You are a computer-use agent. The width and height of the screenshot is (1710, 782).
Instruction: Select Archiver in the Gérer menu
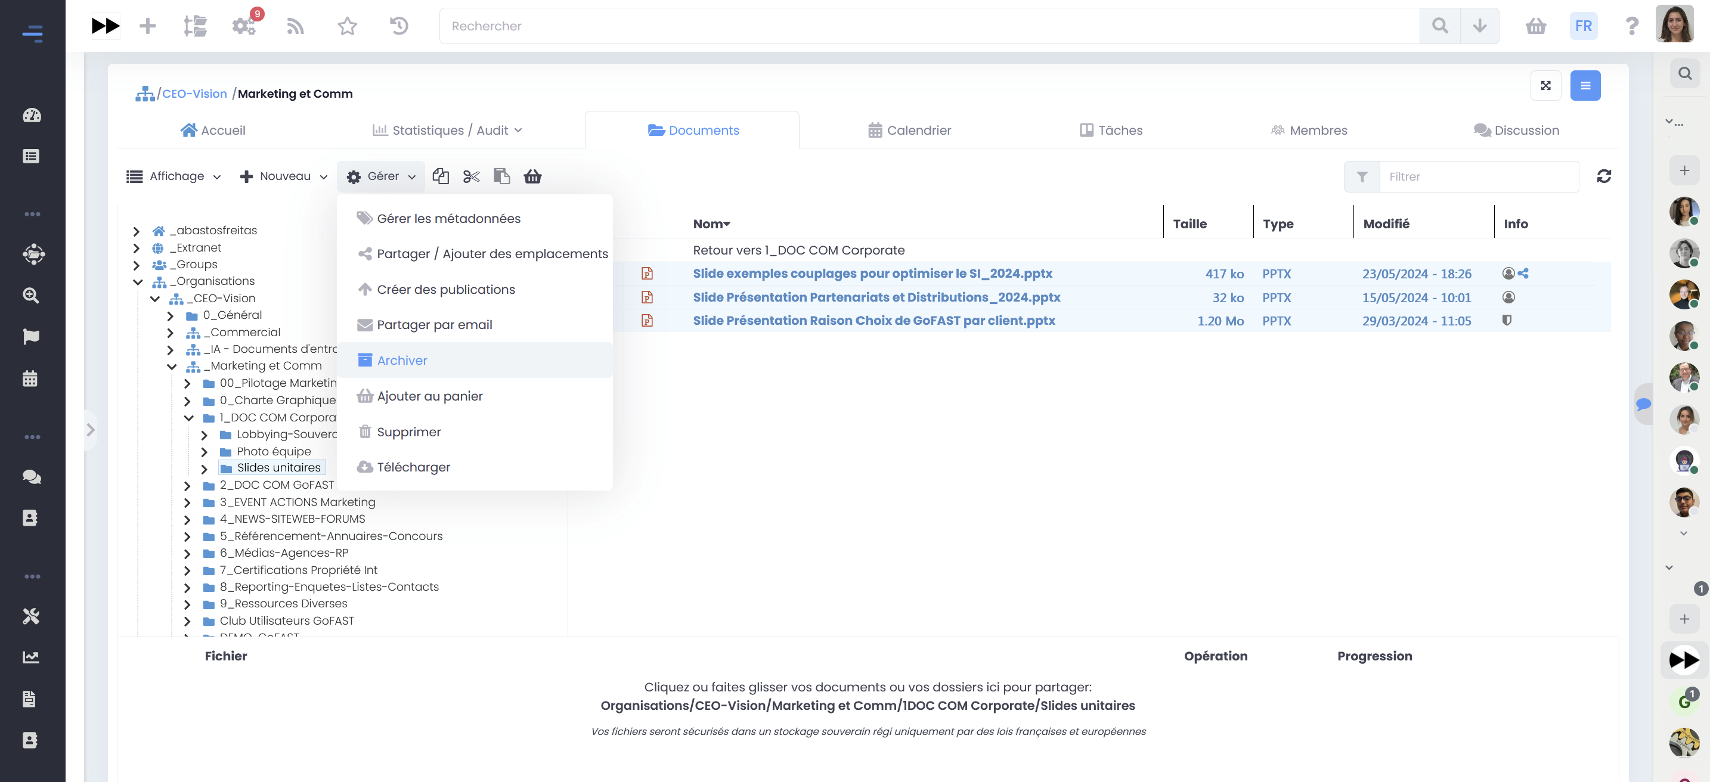click(x=402, y=361)
